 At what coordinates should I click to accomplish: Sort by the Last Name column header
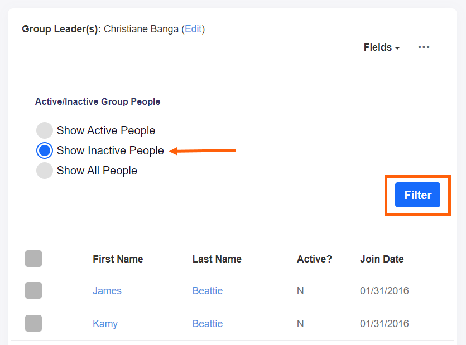coord(217,259)
